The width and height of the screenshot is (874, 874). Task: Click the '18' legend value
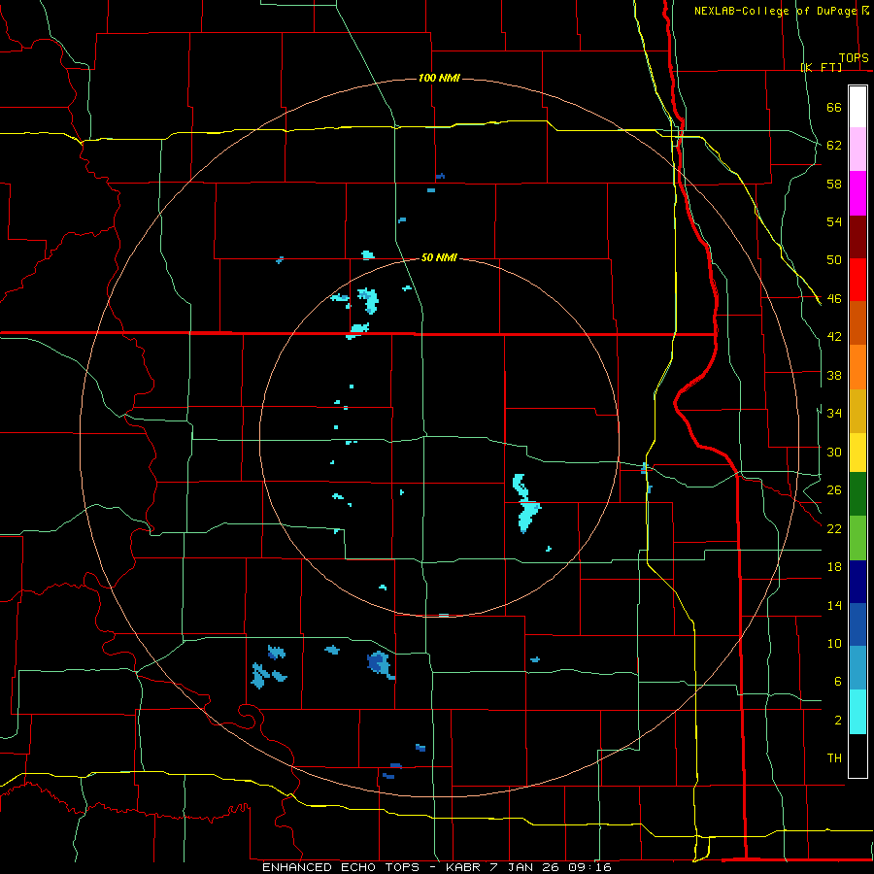click(x=834, y=567)
